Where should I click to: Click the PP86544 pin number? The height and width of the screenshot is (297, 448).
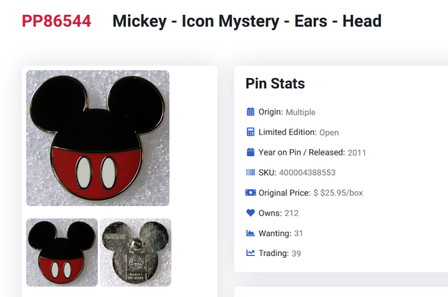click(56, 22)
